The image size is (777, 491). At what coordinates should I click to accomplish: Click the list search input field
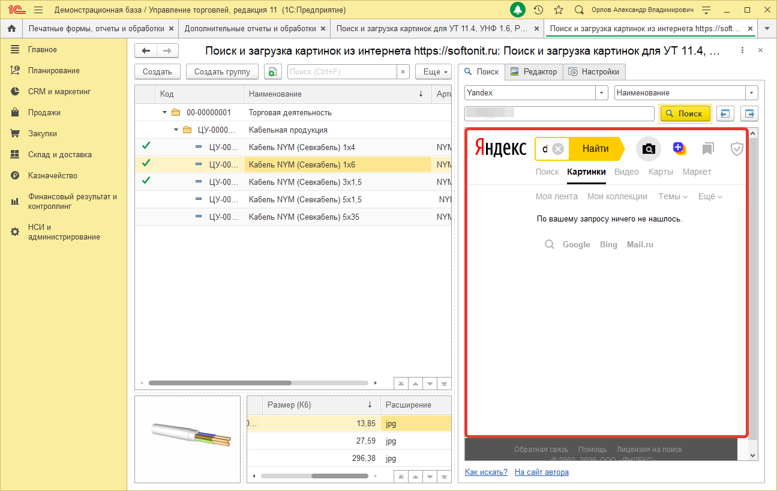342,71
